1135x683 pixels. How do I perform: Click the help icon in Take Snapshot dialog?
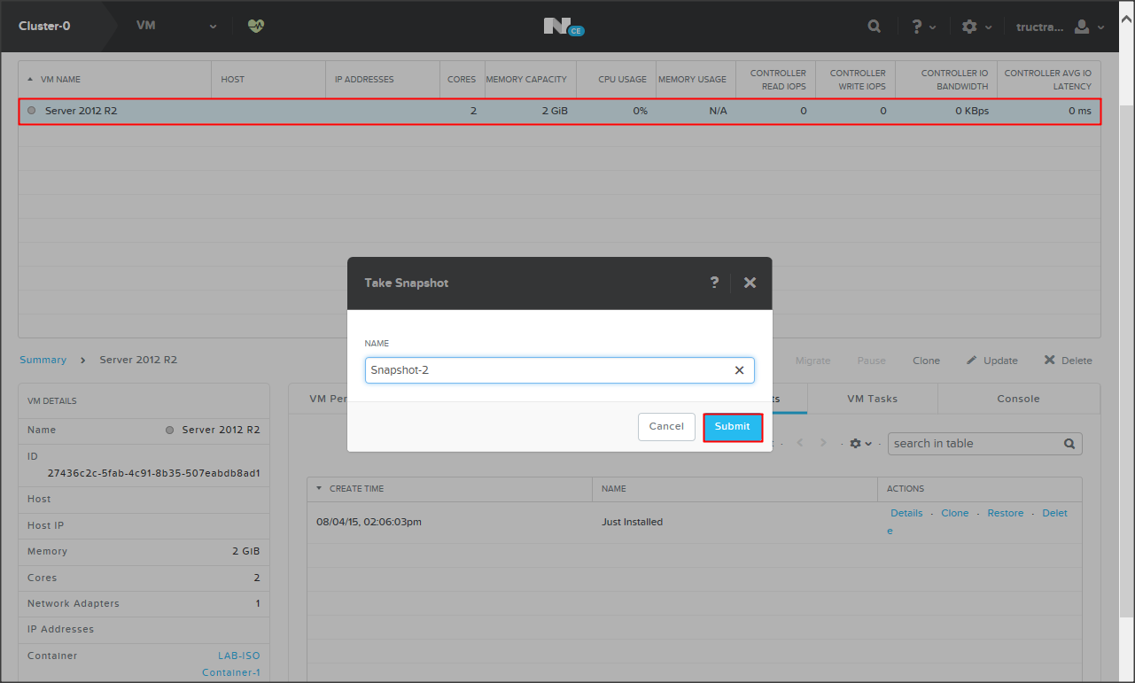click(714, 283)
